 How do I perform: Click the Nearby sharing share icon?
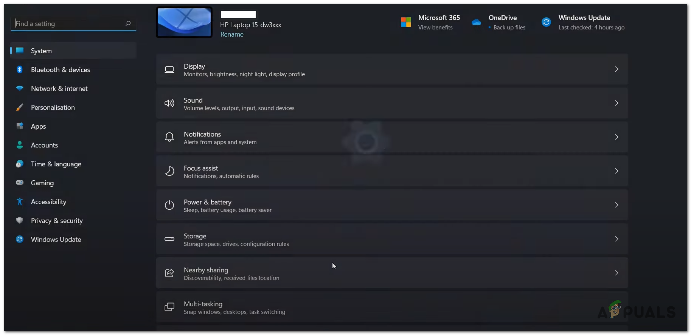(x=169, y=273)
